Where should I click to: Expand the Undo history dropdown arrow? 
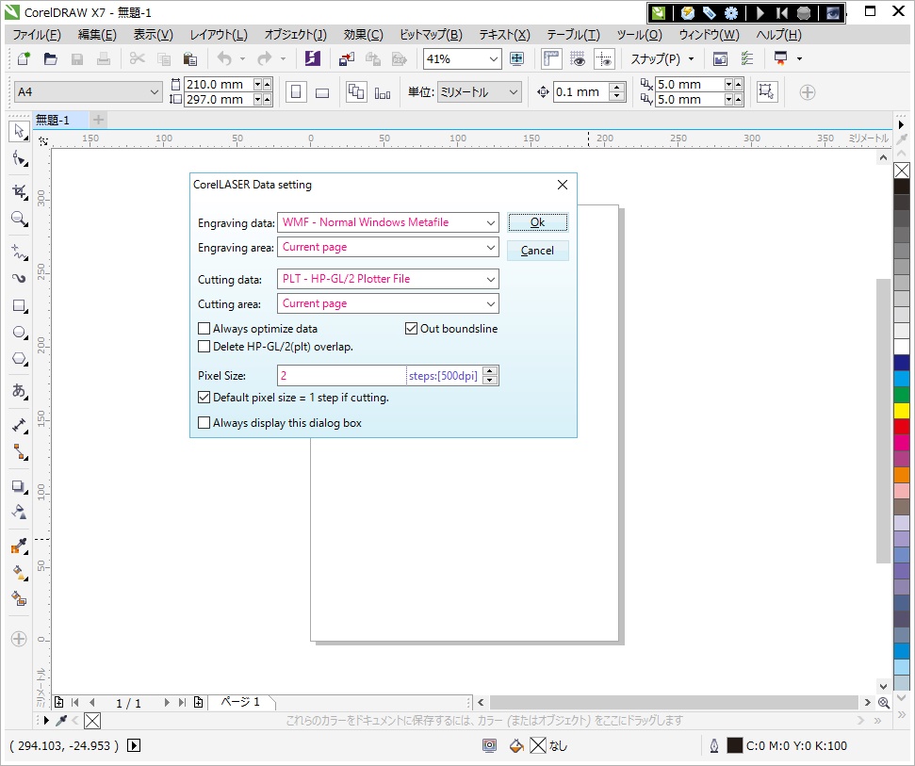242,59
